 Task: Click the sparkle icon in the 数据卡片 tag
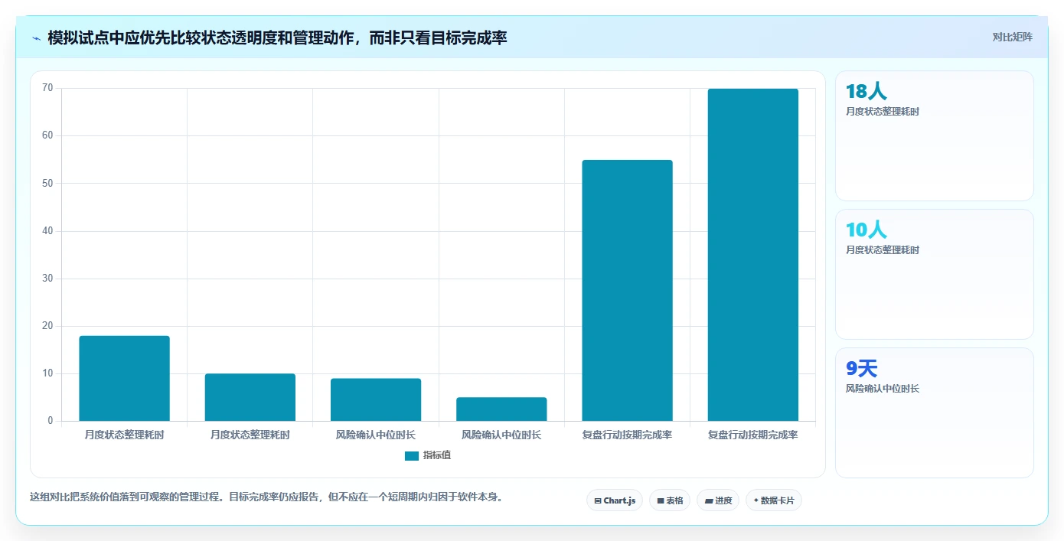click(756, 500)
